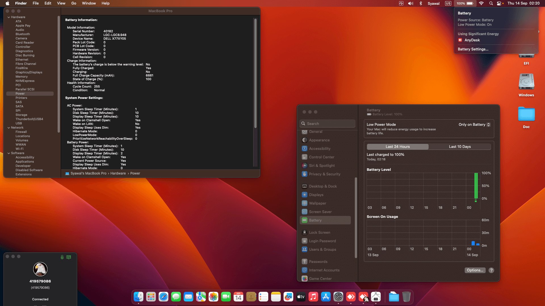Open the Only on Battery dropdown
This screenshot has height=306, width=545.
click(x=474, y=125)
